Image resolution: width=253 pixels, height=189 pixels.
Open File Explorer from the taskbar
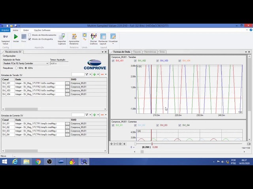[x=26, y=161]
